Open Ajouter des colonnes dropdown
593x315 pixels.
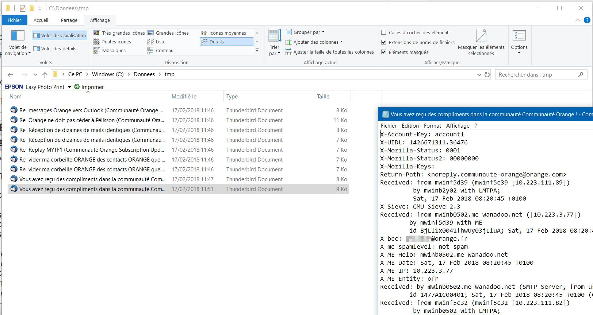(x=314, y=42)
